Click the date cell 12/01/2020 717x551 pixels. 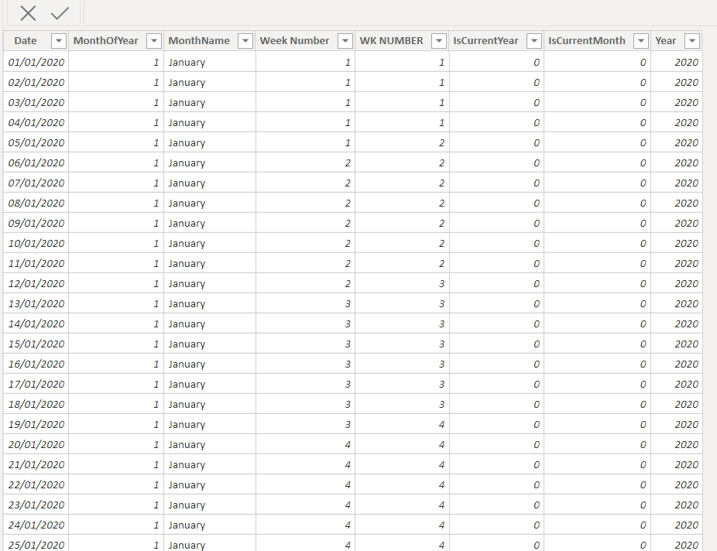[x=36, y=283]
